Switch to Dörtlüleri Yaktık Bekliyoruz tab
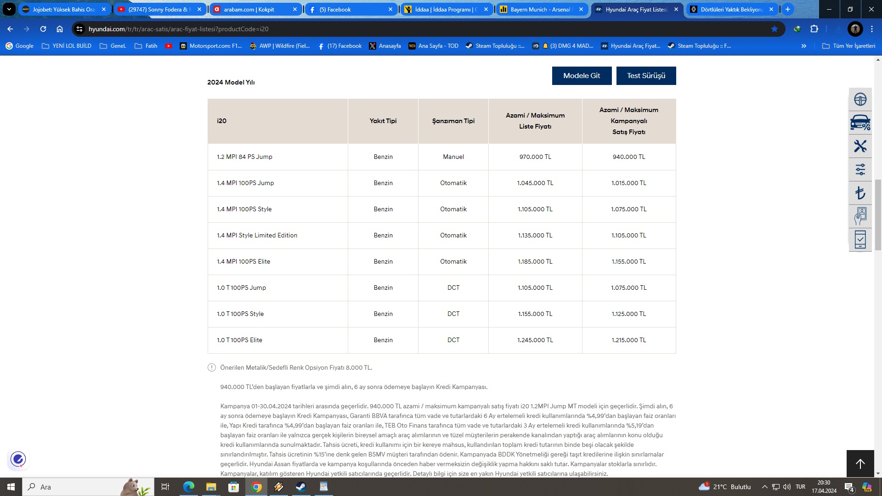882x496 pixels. (732, 9)
